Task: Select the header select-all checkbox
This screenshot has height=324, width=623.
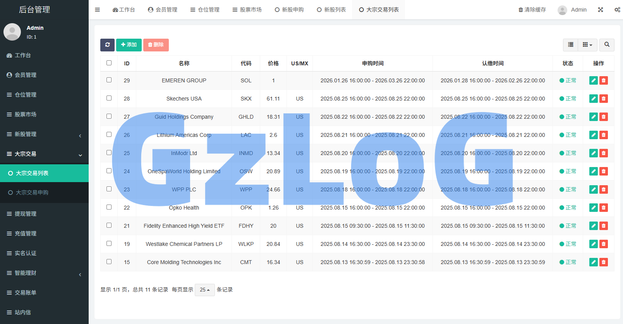Action: click(x=109, y=63)
